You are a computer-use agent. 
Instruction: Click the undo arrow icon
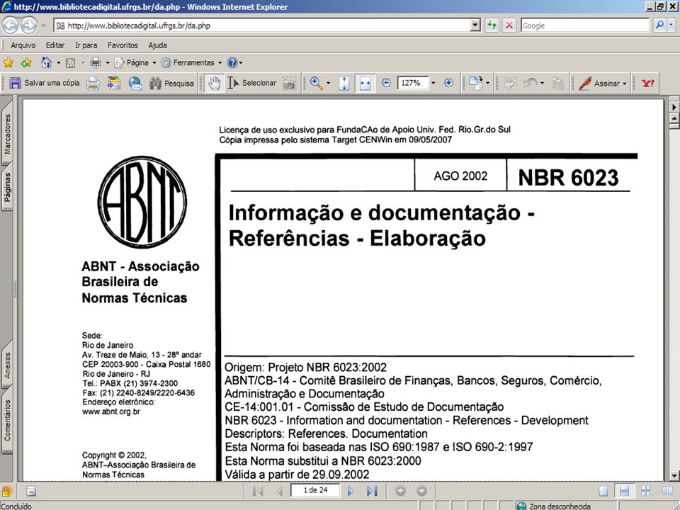530,83
